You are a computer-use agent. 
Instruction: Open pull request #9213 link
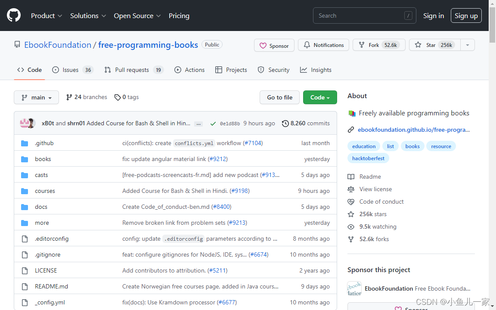(237, 223)
